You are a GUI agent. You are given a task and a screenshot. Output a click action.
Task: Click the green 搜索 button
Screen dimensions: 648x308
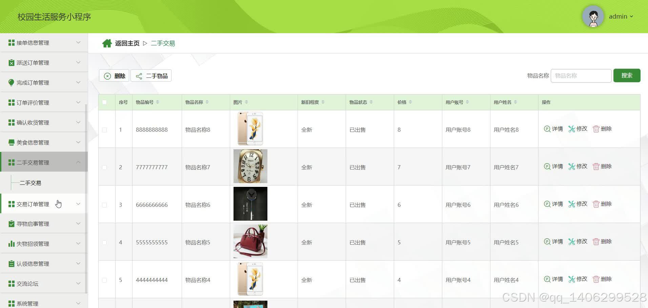click(627, 75)
